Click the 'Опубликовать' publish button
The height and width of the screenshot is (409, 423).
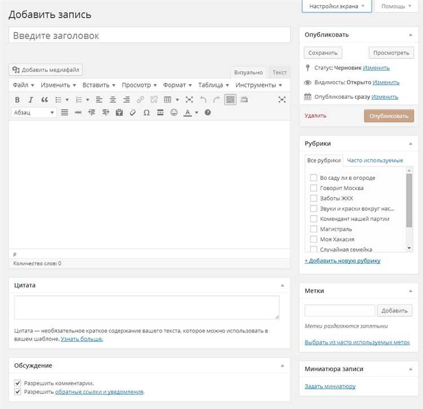click(x=389, y=116)
